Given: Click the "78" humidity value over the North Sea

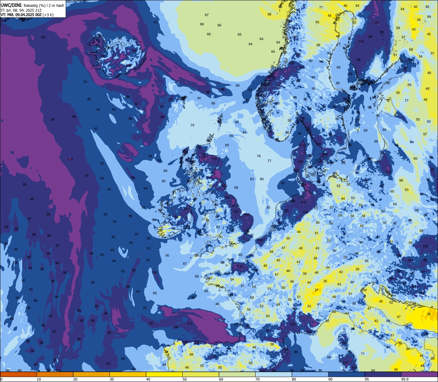Looking at the screenshot, I should coord(259,156).
